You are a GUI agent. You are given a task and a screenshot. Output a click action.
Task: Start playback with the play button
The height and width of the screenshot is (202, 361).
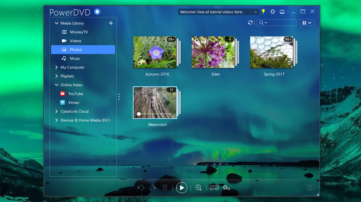pyautogui.click(x=182, y=188)
